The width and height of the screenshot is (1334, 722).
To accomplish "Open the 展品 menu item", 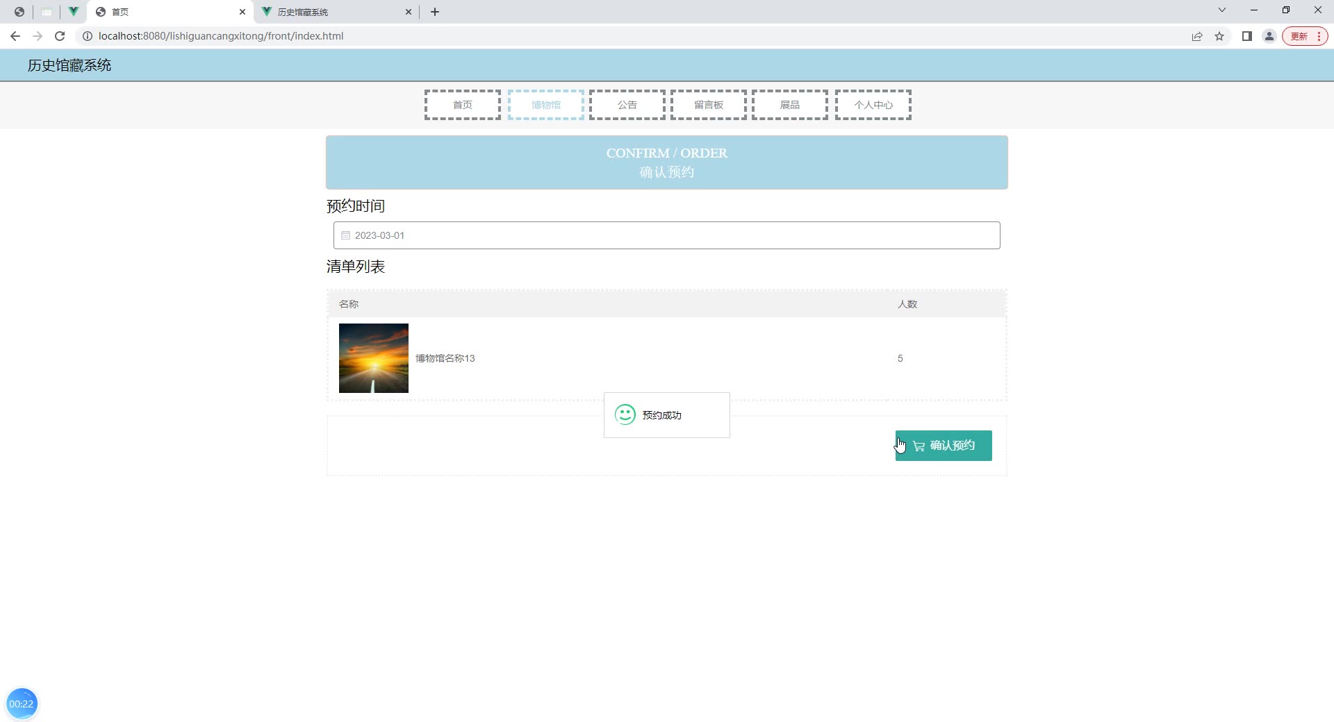I will tap(790, 105).
